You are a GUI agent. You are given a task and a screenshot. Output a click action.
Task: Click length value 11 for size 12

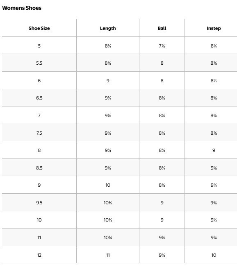click(x=108, y=255)
